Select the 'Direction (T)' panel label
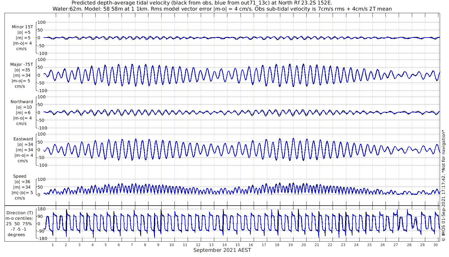The image size is (449, 257). tap(20, 213)
